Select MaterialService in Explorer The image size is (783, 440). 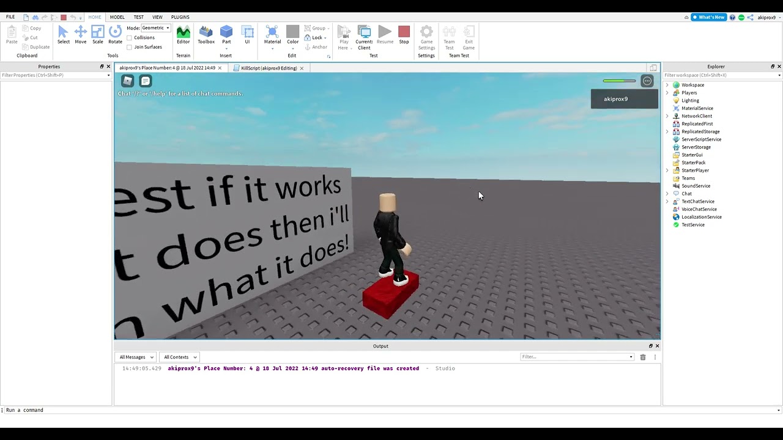[x=697, y=108]
